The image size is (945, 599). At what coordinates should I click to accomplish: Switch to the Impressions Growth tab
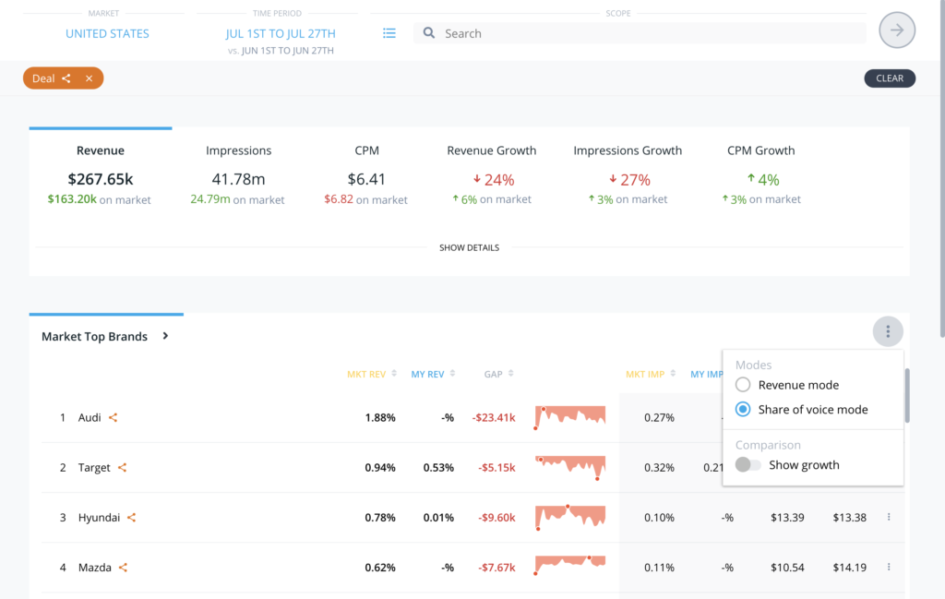pos(628,174)
